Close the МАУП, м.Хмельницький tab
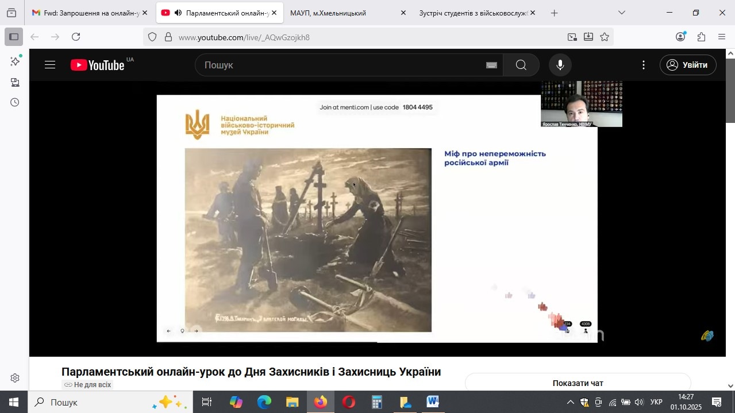735x413 pixels. pyautogui.click(x=403, y=13)
